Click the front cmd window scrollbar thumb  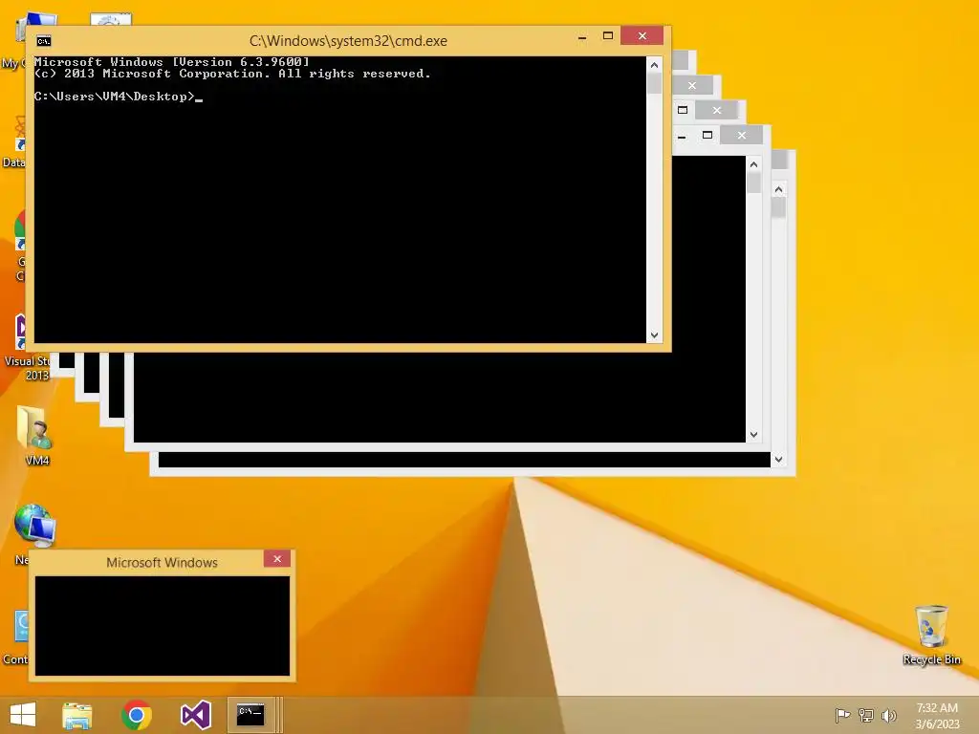click(x=654, y=84)
